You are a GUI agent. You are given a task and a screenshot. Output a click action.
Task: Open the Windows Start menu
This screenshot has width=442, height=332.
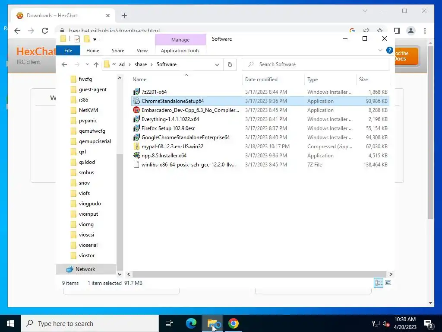click(10, 323)
